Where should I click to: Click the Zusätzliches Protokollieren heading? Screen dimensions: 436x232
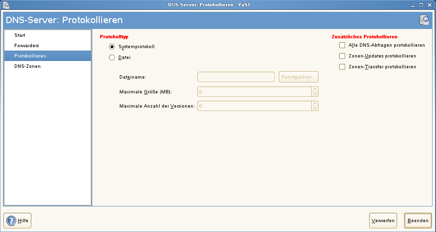[364, 37]
